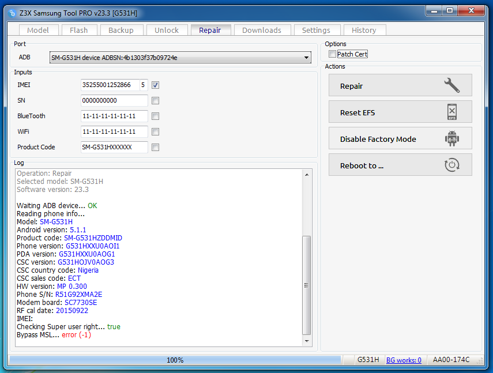Click HW version MP 0.300 in log
The width and height of the screenshot is (493, 373).
click(x=72, y=287)
